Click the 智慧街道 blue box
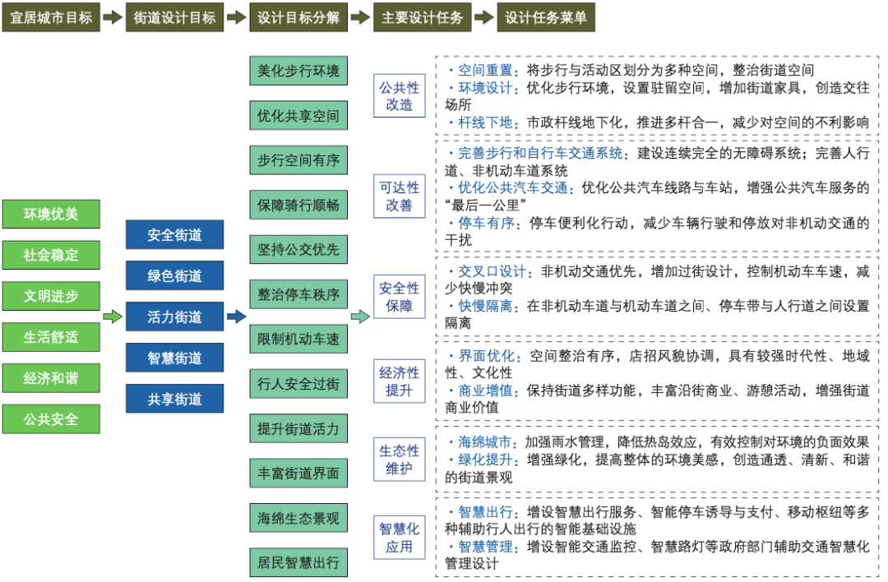The image size is (888, 582). pos(174,358)
